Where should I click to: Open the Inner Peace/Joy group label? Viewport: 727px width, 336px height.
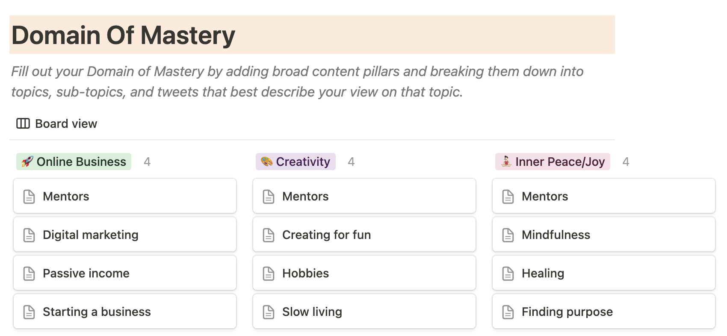tap(553, 162)
